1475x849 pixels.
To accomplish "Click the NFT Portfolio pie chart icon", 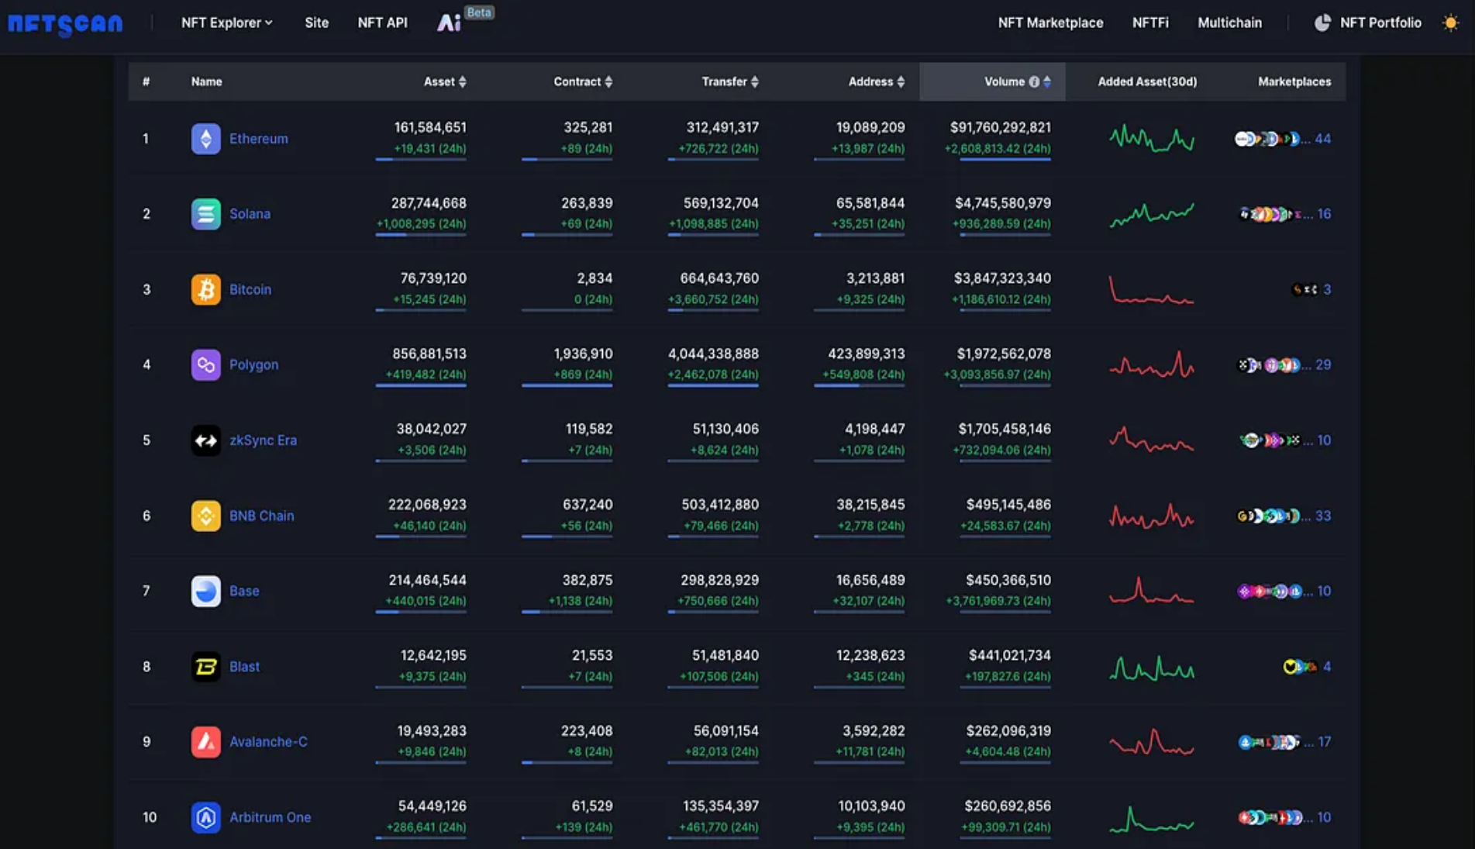I will pyautogui.click(x=1322, y=23).
